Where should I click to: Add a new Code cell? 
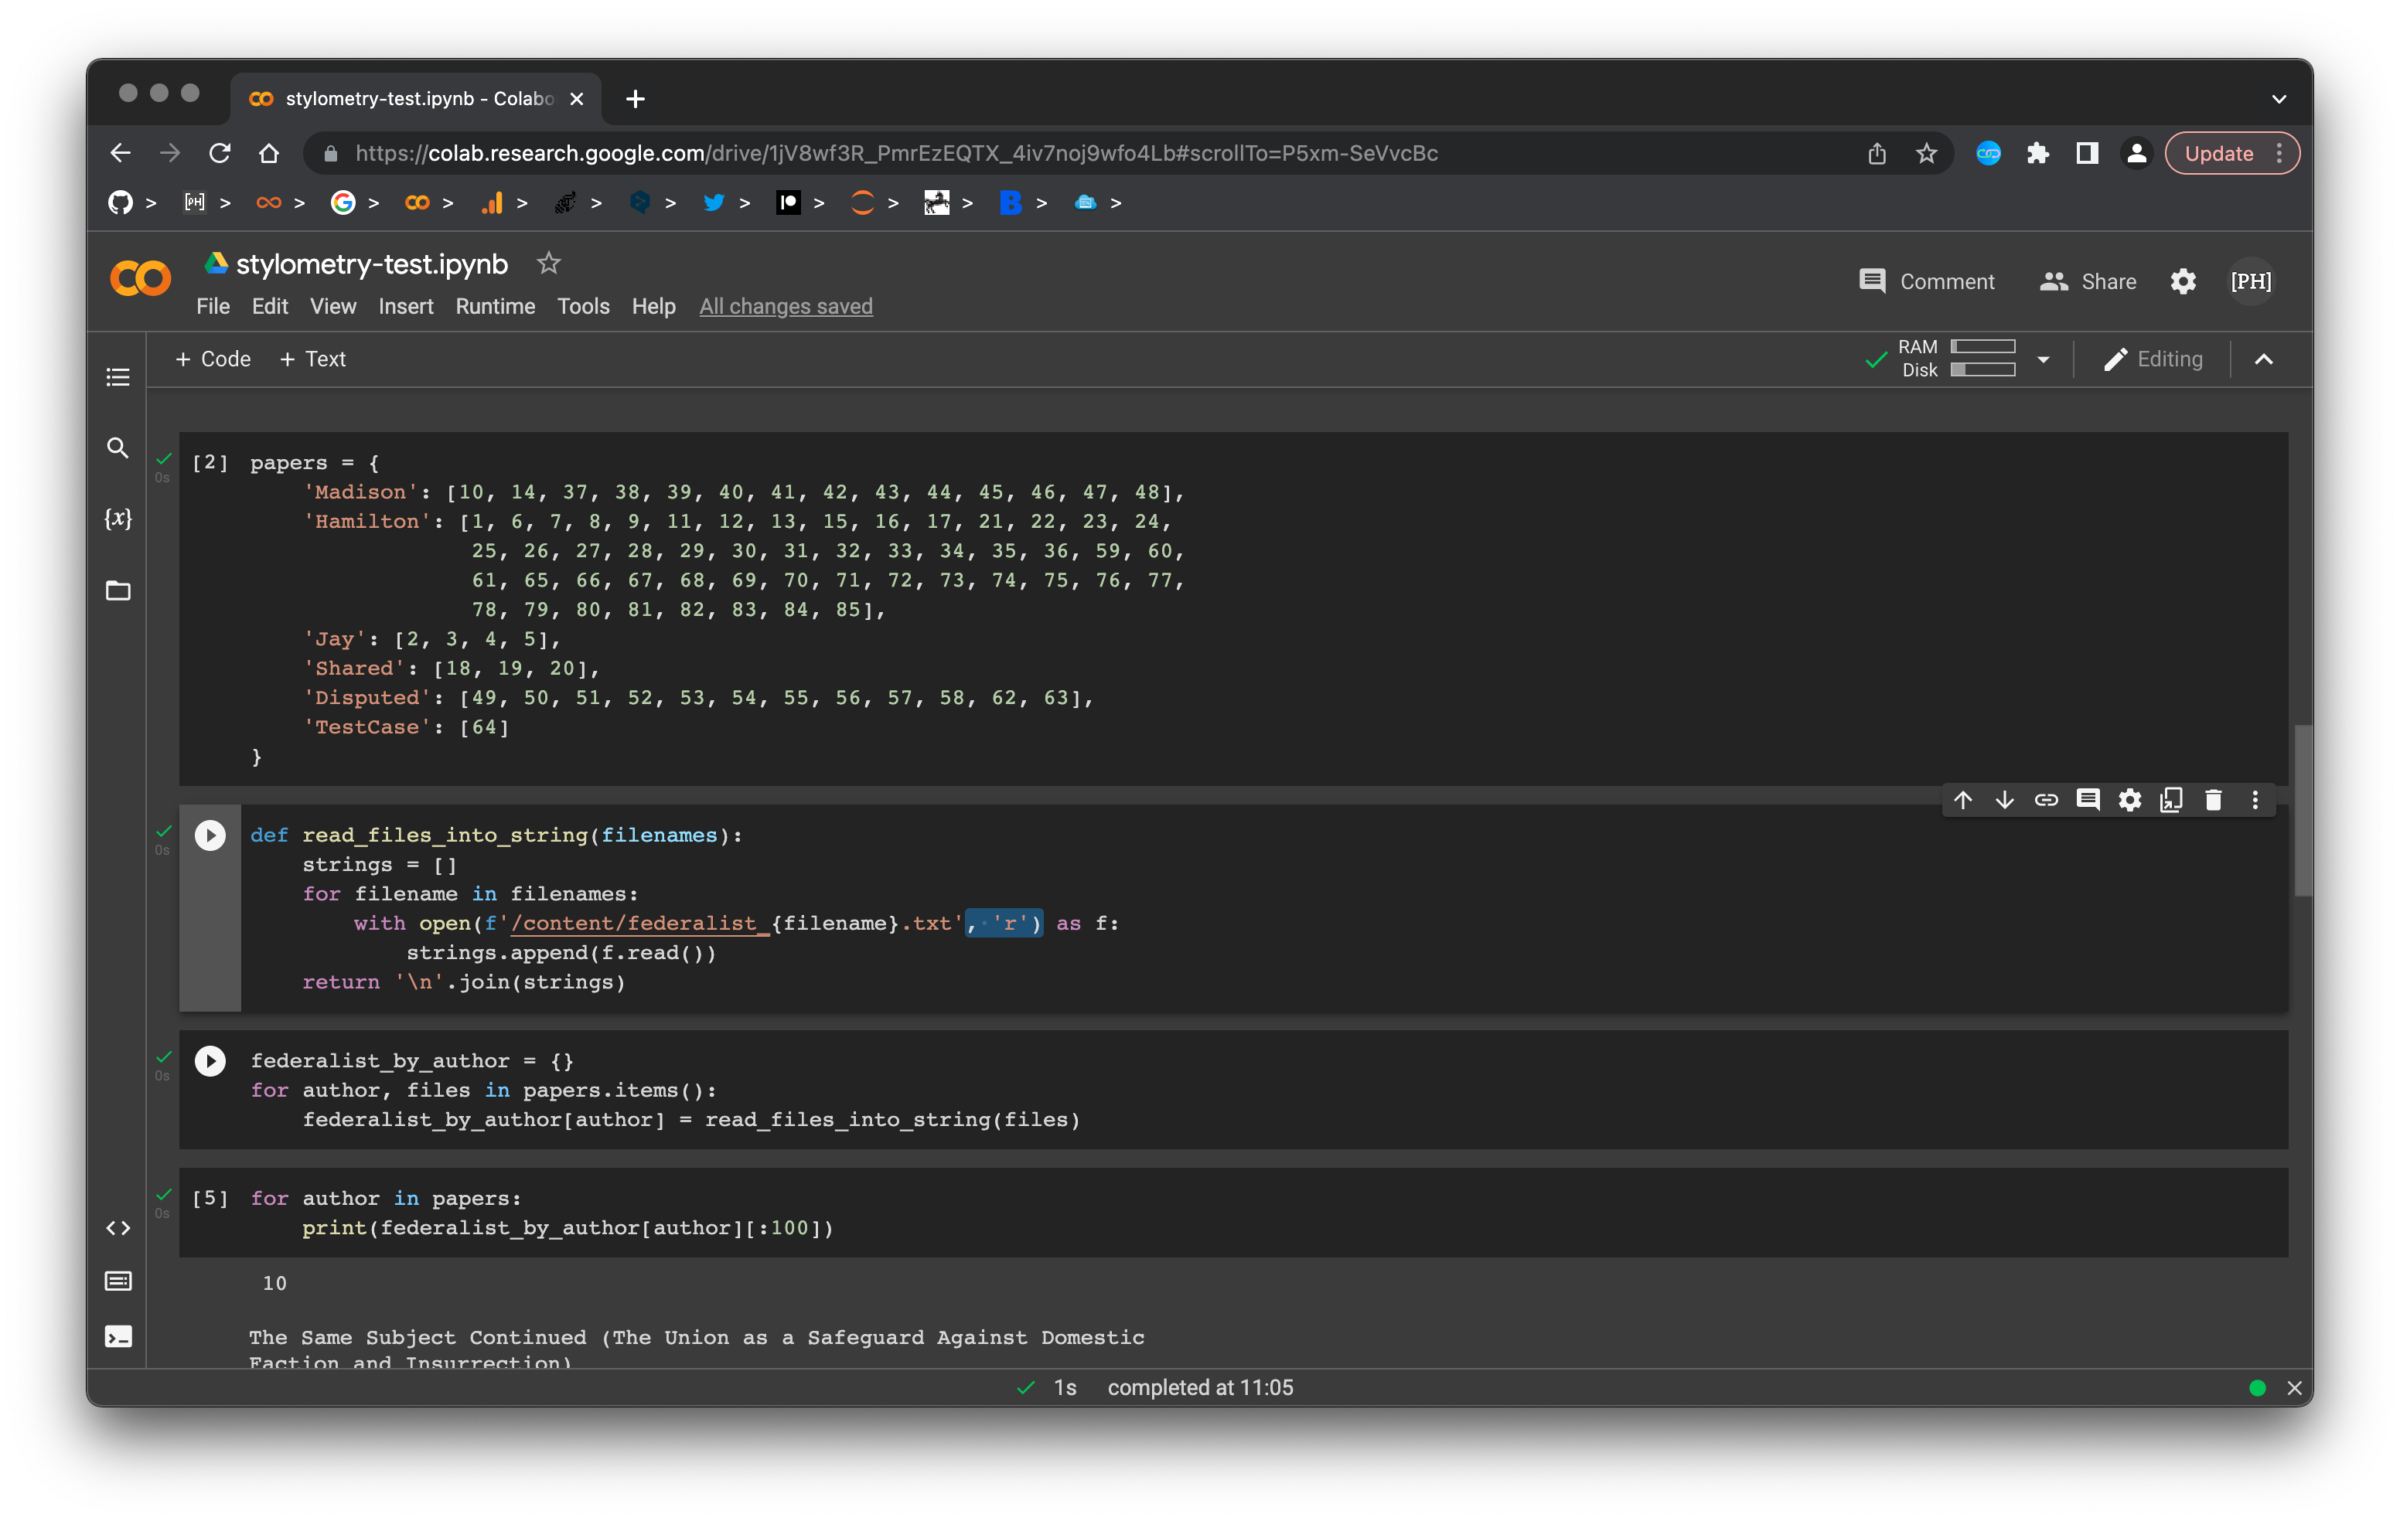(x=213, y=359)
